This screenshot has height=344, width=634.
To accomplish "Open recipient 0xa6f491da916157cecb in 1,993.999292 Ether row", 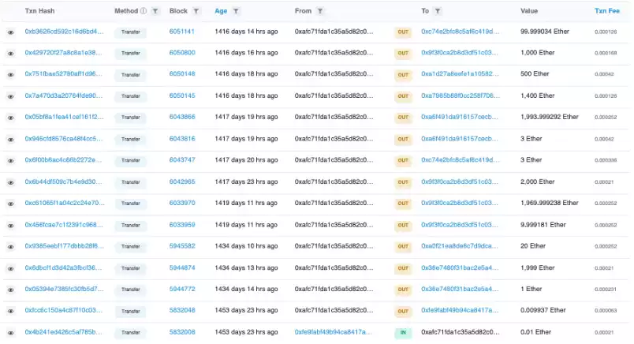I will pyautogui.click(x=459, y=117).
